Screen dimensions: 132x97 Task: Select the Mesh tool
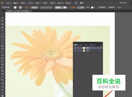click(x=2, y=71)
